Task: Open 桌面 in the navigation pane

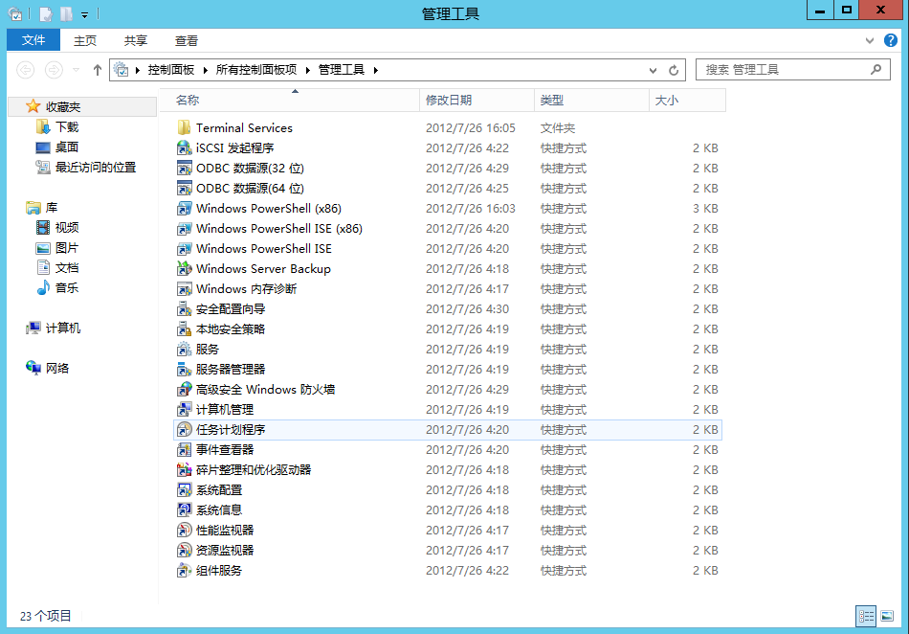Action: (67, 147)
